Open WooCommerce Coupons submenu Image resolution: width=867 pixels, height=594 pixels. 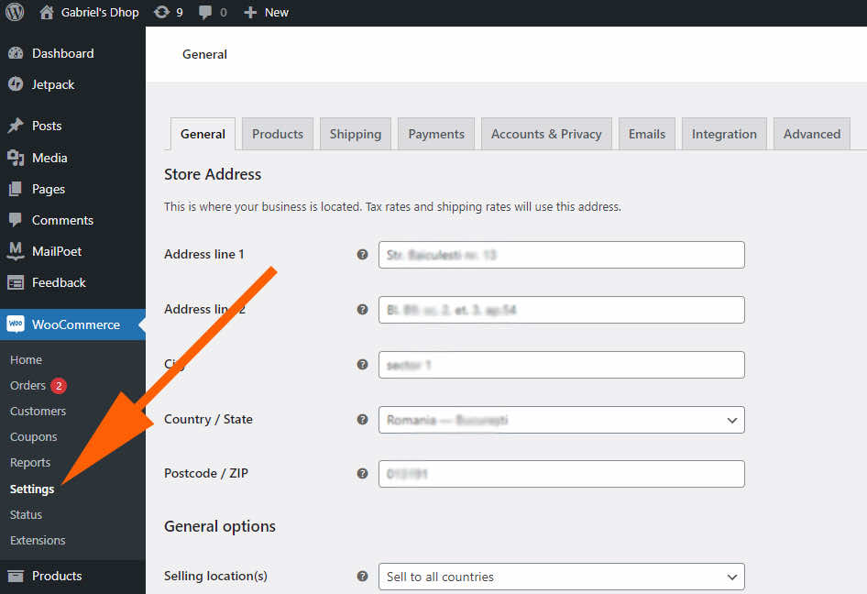coord(33,437)
